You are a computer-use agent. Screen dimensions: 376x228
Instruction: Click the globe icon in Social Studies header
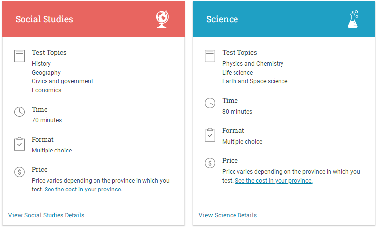pyautogui.click(x=162, y=19)
